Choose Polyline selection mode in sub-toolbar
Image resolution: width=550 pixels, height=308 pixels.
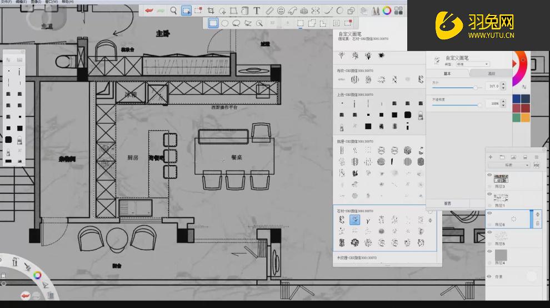click(248, 23)
